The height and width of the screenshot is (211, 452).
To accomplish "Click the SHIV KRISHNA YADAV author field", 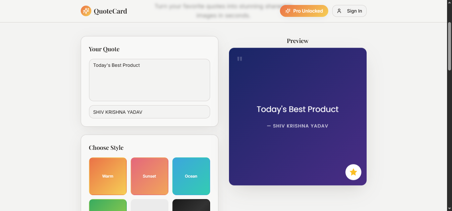I will click(149, 112).
